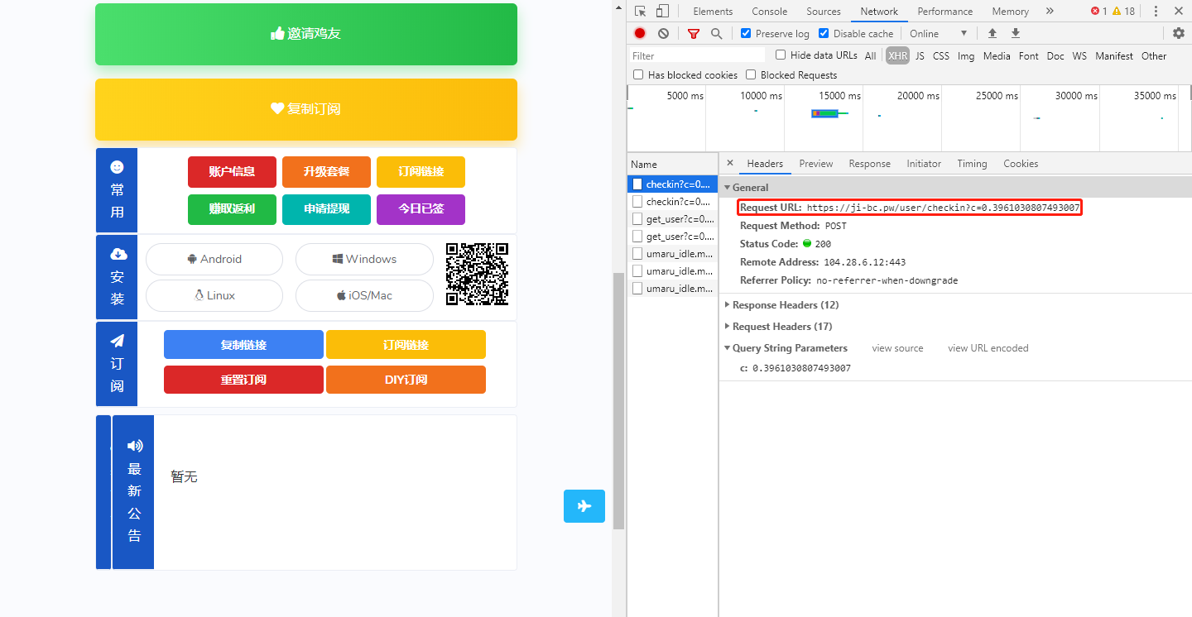The image size is (1192, 617).
Task: Click the purple 今日已签 button
Action: [x=421, y=209]
